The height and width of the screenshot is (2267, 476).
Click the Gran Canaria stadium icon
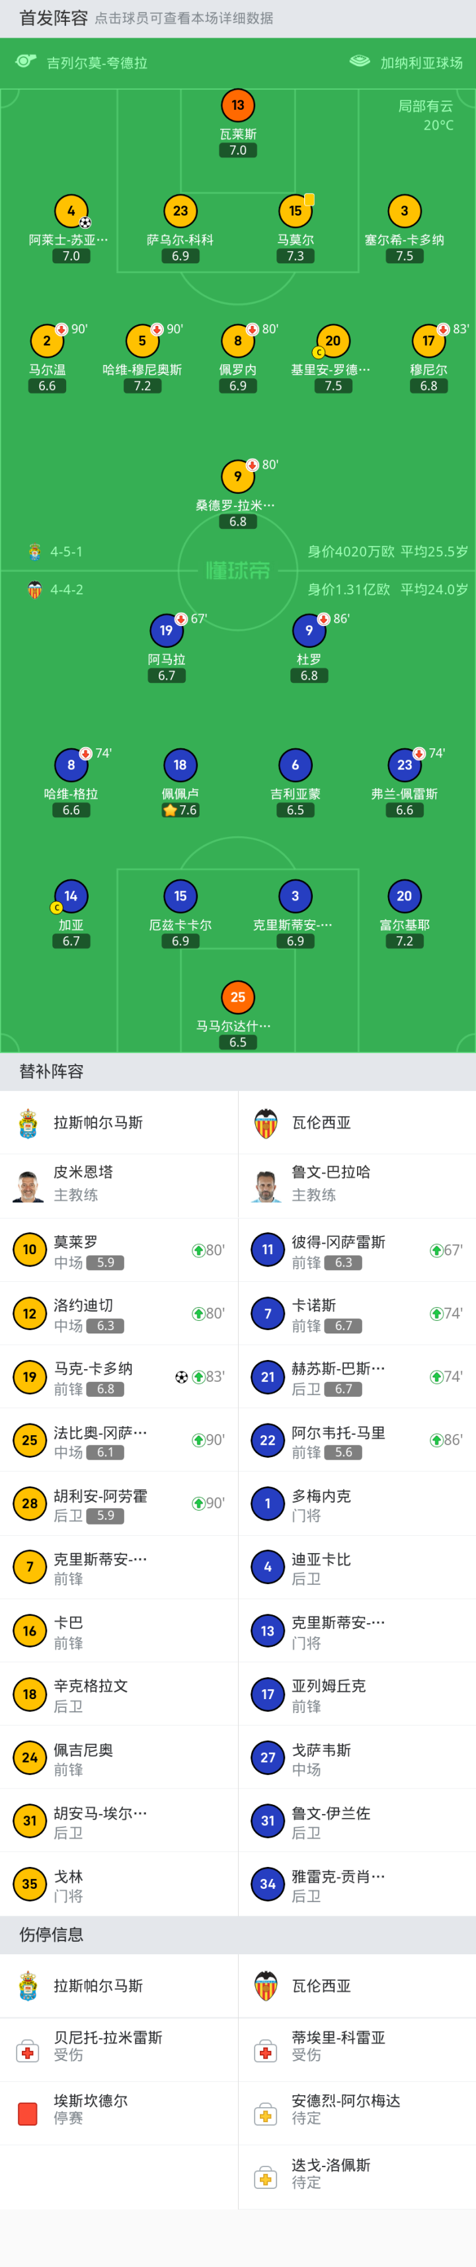pos(360,61)
